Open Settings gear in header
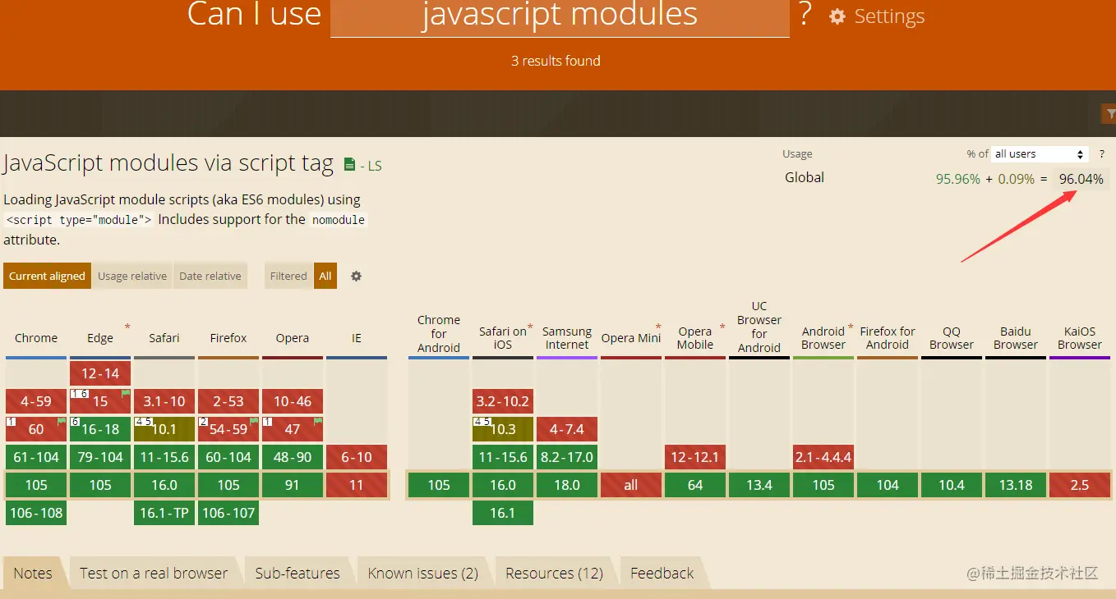The width and height of the screenshot is (1116, 599). (837, 16)
